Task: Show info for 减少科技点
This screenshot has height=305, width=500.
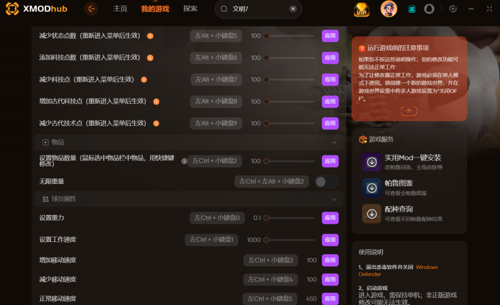Action: pos(144,80)
